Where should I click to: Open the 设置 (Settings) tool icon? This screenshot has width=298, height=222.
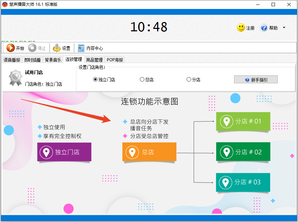click(56, 48)
